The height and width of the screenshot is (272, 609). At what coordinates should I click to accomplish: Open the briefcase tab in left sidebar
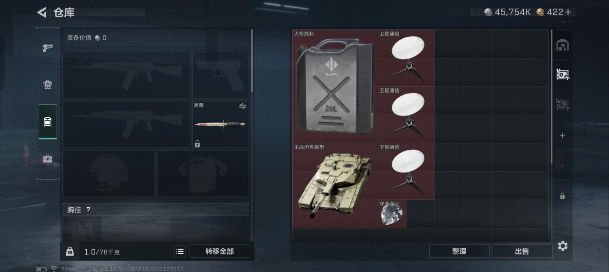48,159
